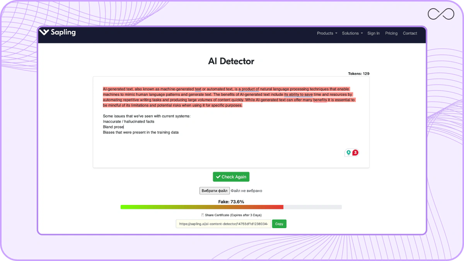Click the line 'Inaccurate / hallucinated facts'
Viewport: 464px width, 261px height.
128,121
